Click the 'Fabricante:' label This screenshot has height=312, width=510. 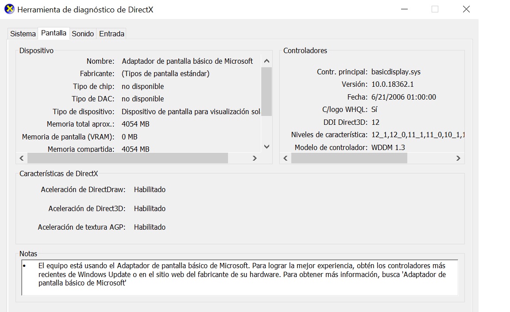coord(97,74)
